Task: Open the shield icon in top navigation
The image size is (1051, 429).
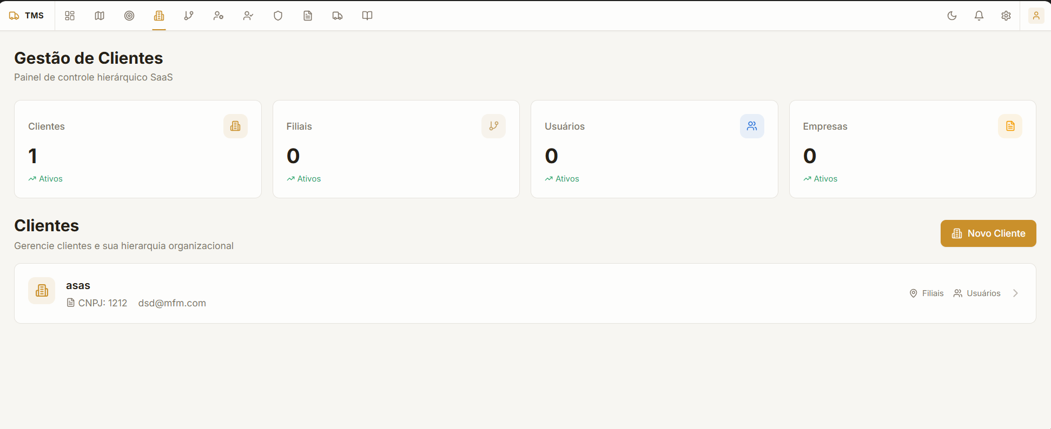Action: [278, 16]
